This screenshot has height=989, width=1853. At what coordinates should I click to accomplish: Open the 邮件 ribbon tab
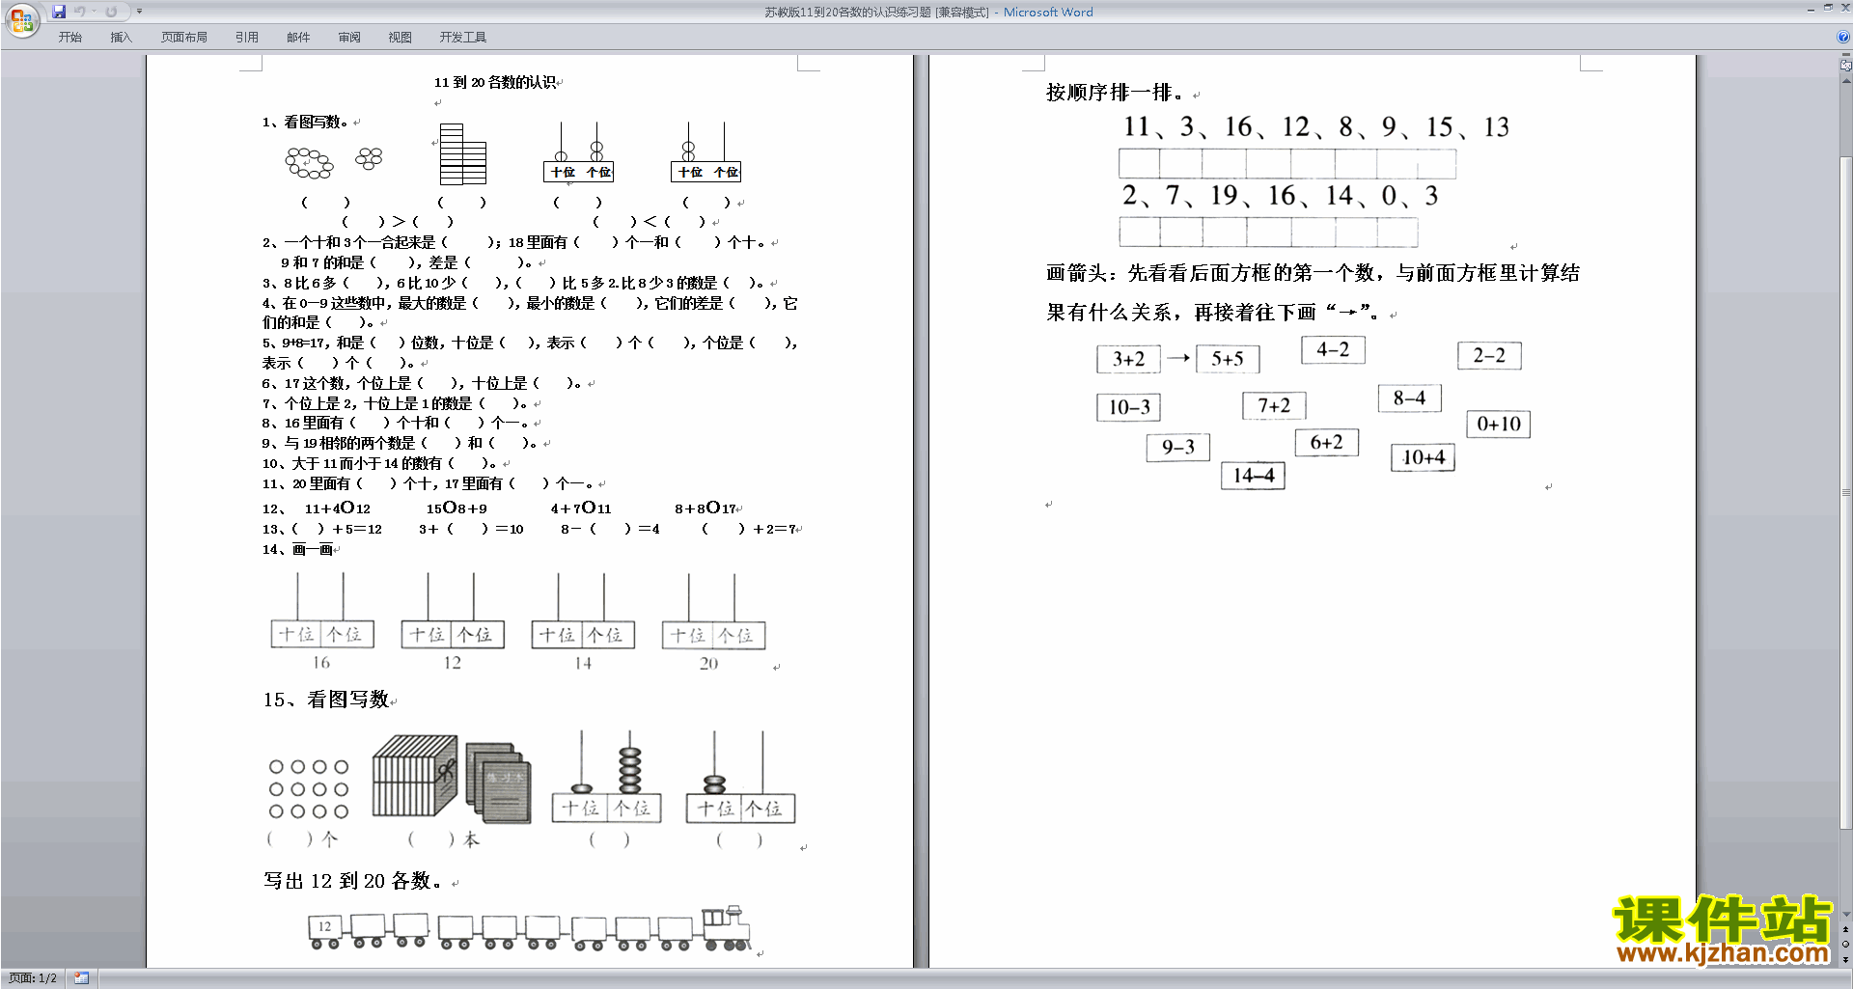[x=298, y=38]
